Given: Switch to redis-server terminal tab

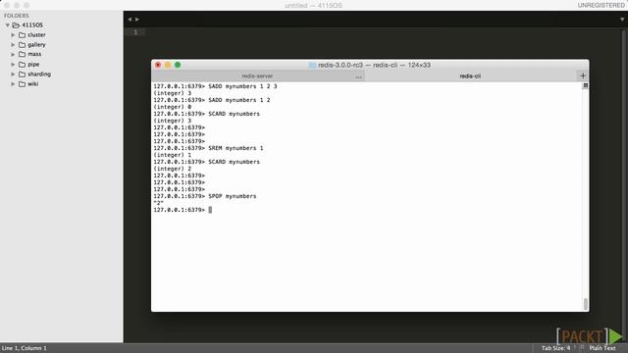Looking at the screenshot, I should (257, 76).
